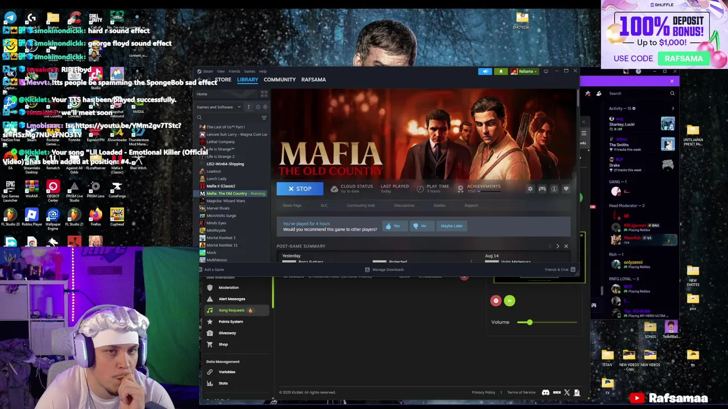The image size is (728, 409).
Task: Switch to Steam STORE tab
Action: coord(224,80)
